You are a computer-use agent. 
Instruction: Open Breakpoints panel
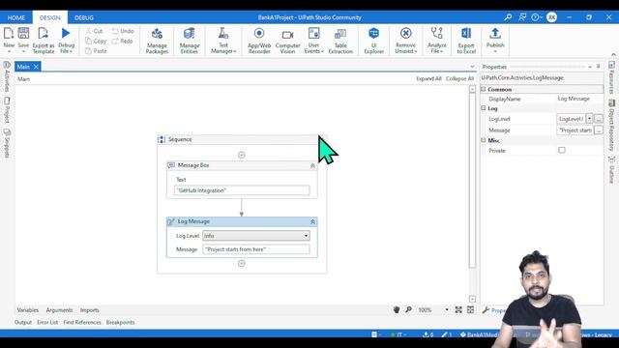[120, 322]
